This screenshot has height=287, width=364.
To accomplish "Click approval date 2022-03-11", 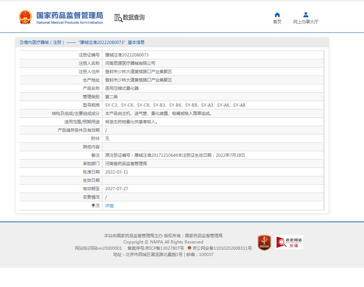I will click(117, 172).
